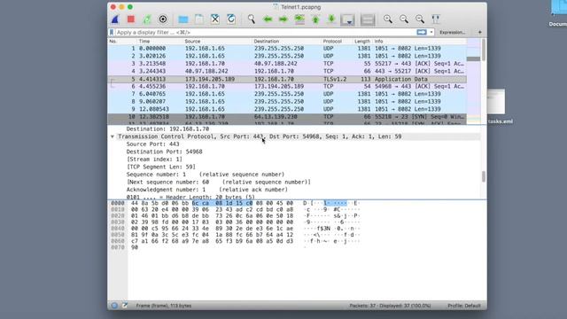Select Next sequence number: 60 field

(219, 183)
